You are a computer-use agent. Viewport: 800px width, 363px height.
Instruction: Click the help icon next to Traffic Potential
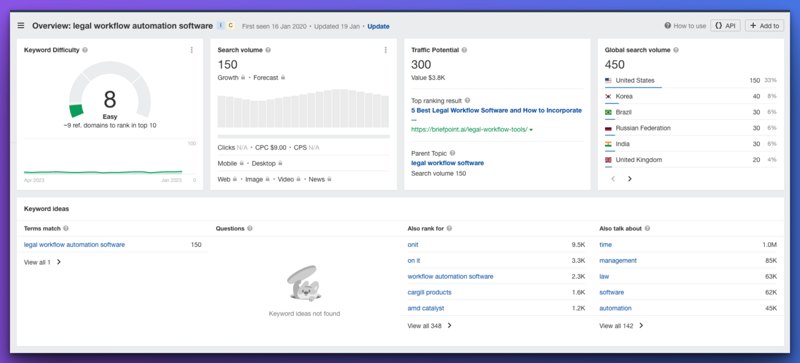tap(464, 50)
